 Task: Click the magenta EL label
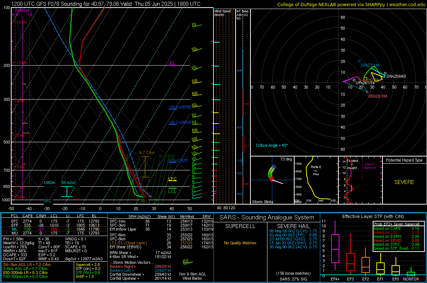[x=172, y=63]
